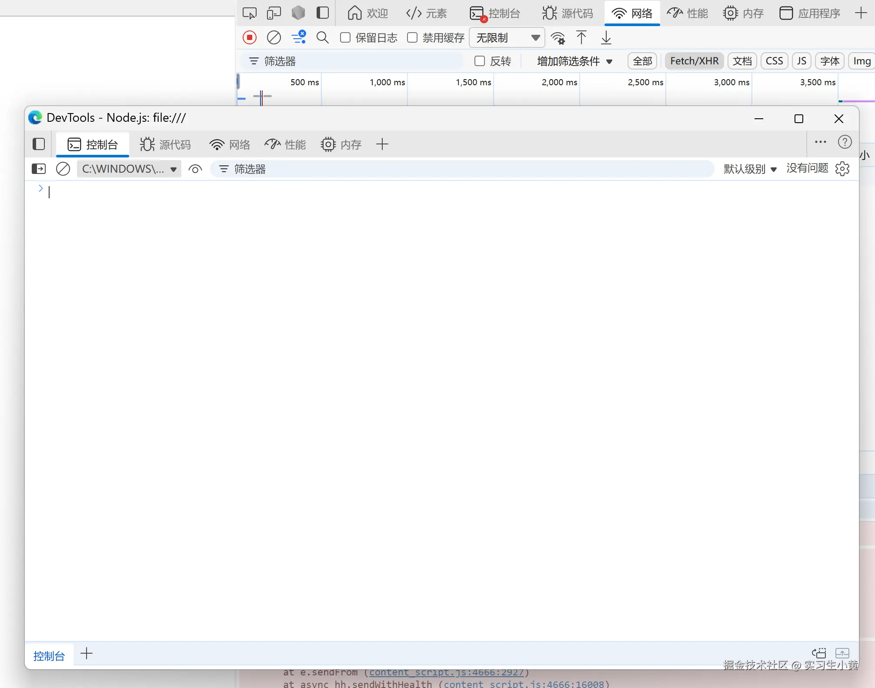875x688 pixels.
Task: Tick the 反转 checkbox
Action: tap(480, 61)
